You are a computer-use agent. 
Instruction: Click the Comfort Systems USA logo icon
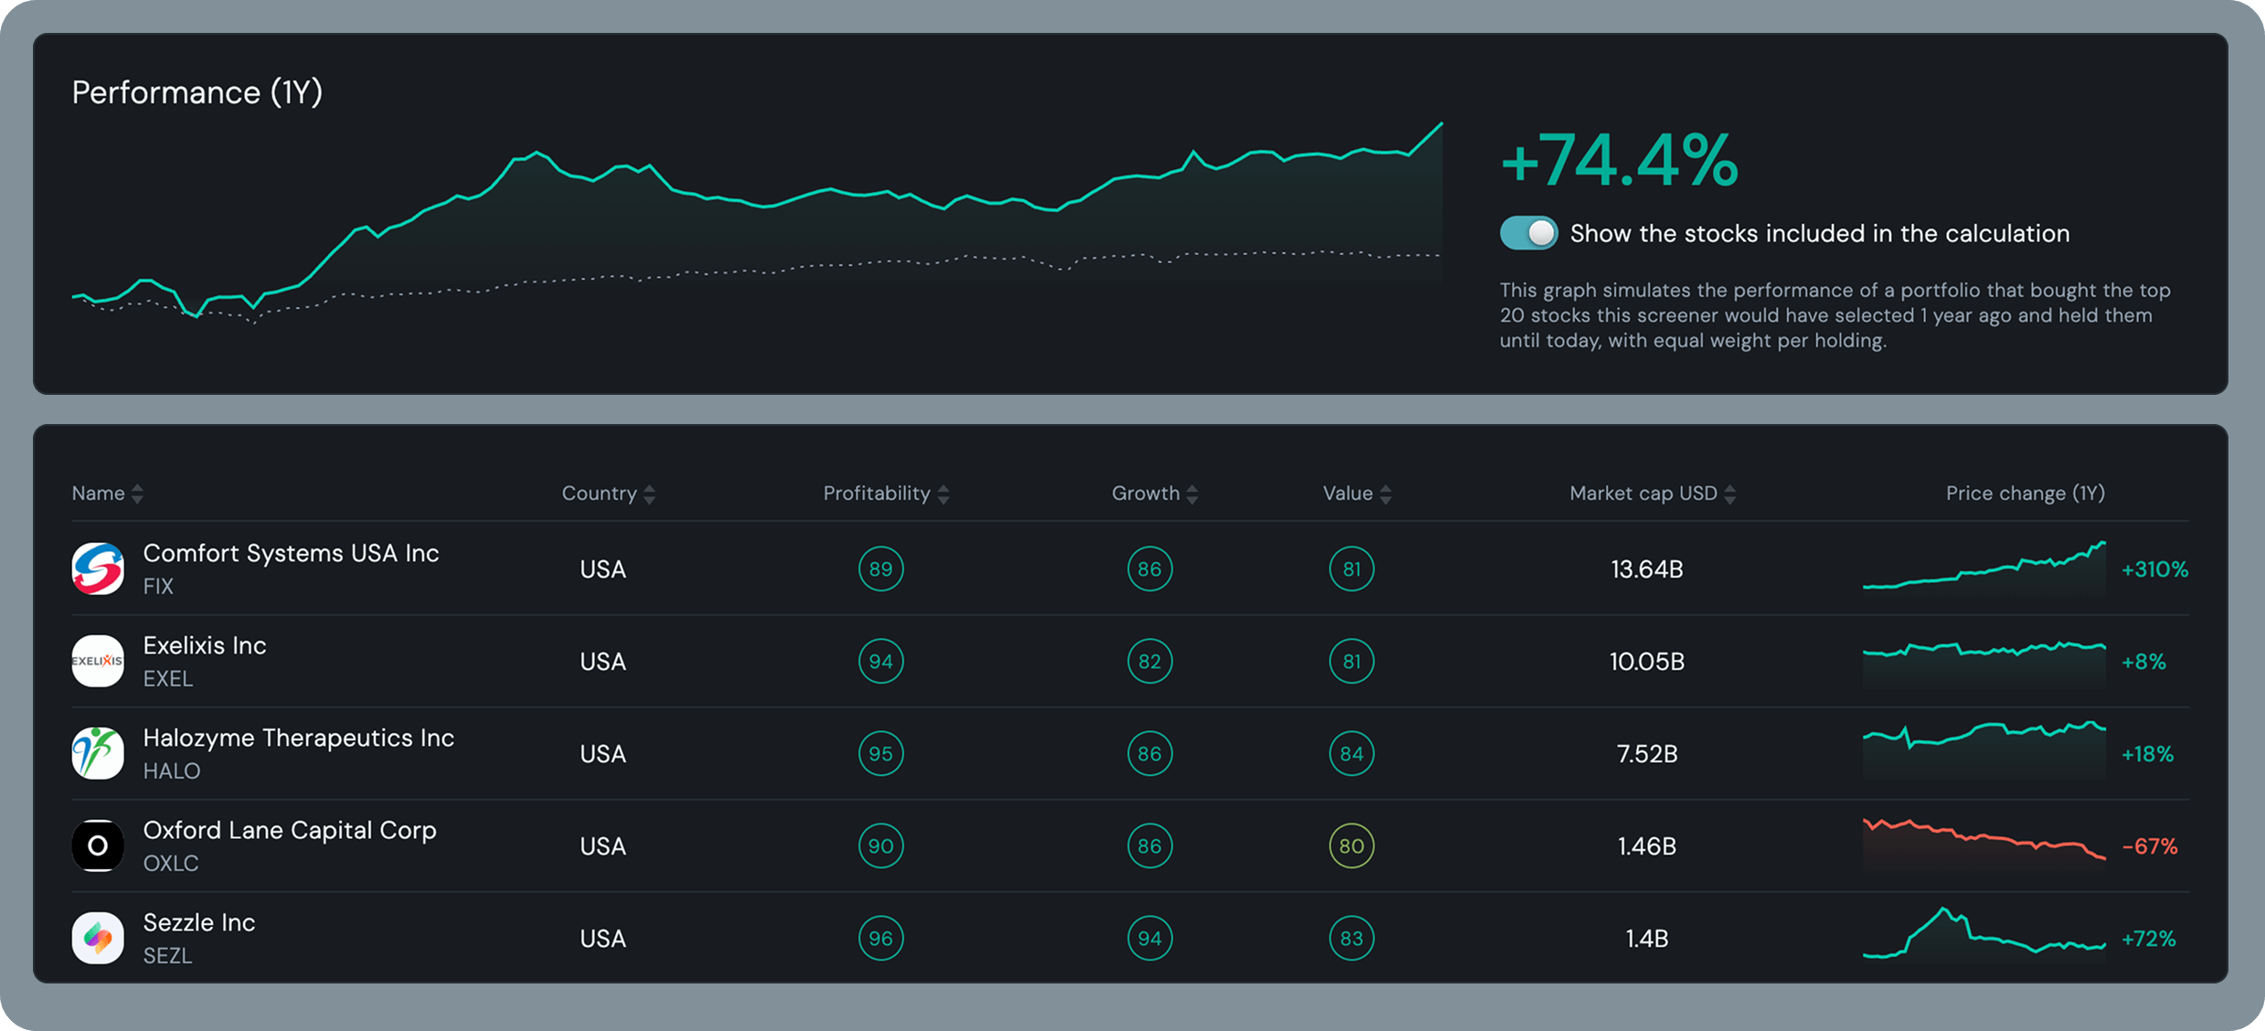click(x=98, y=569)
